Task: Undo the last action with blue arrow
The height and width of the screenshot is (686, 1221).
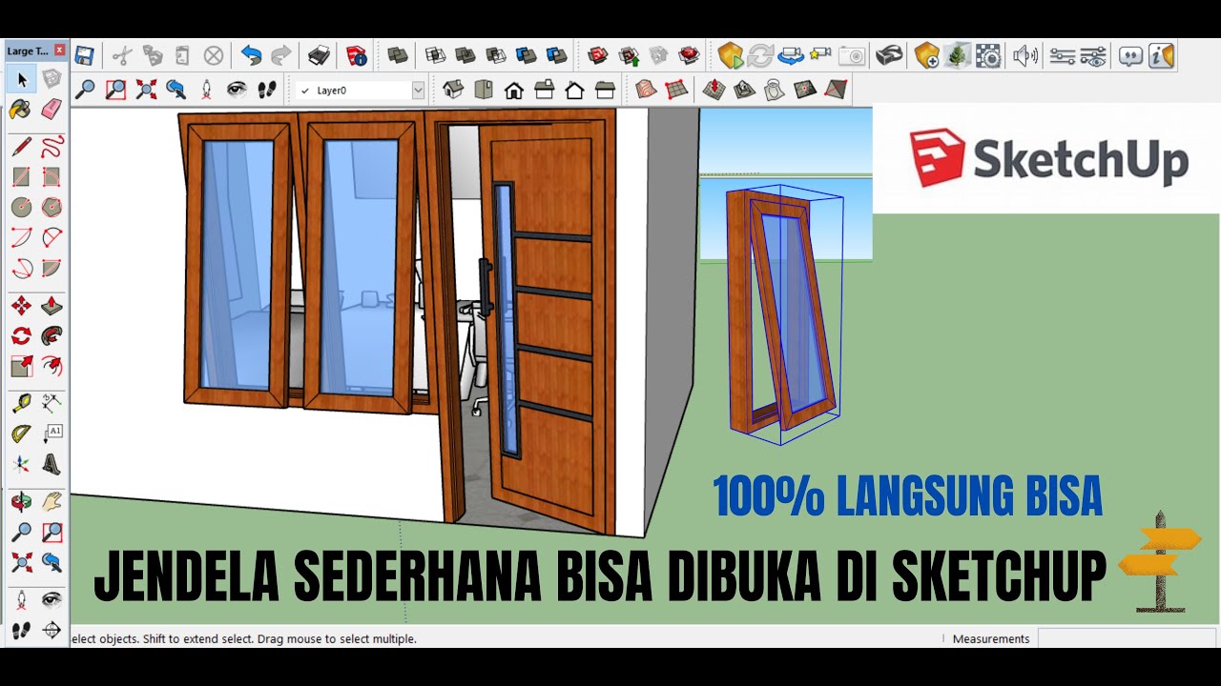Action: pyautogui.click(x=251, y=55)
